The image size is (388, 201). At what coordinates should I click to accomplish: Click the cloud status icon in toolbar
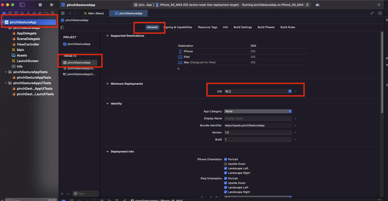[318, 5]
